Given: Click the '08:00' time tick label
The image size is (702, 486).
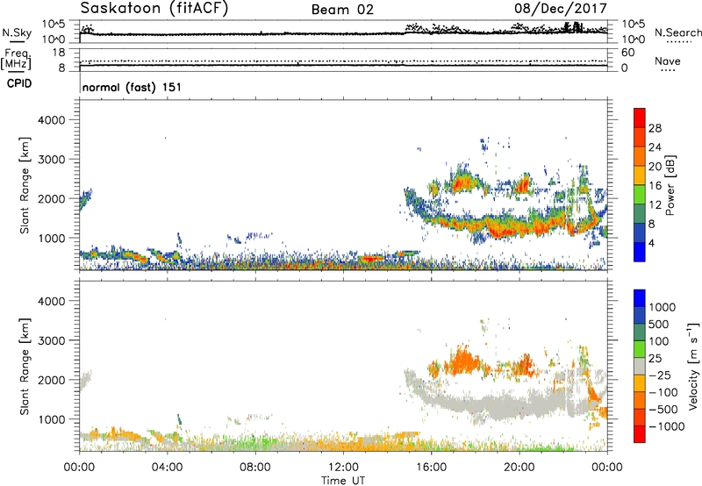Looking at the screenshot, I should 255,468.
